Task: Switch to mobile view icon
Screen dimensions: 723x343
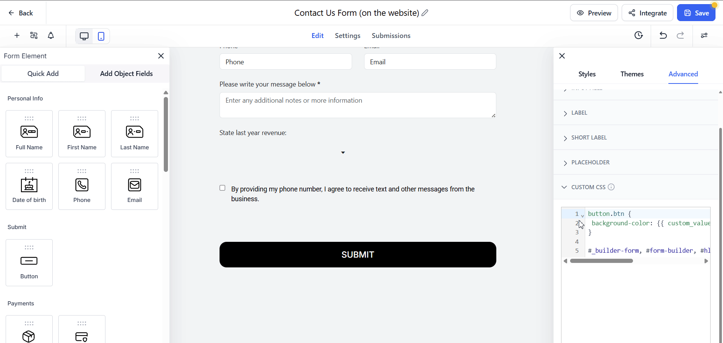Action: coord(101,36)
